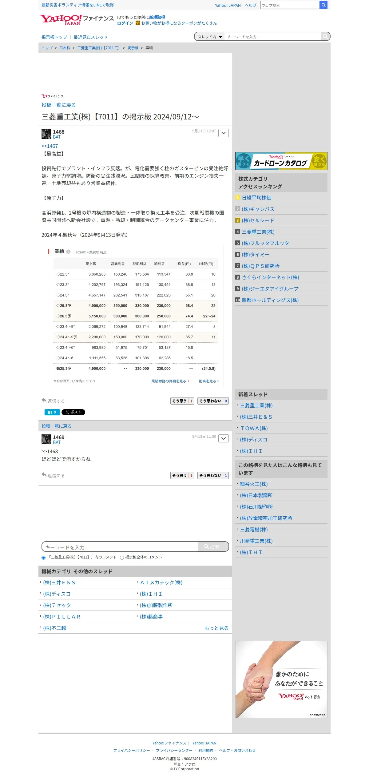Click the お買い物がお得になるクーポン link
The image size is (369, 778).
click(179, 23)
